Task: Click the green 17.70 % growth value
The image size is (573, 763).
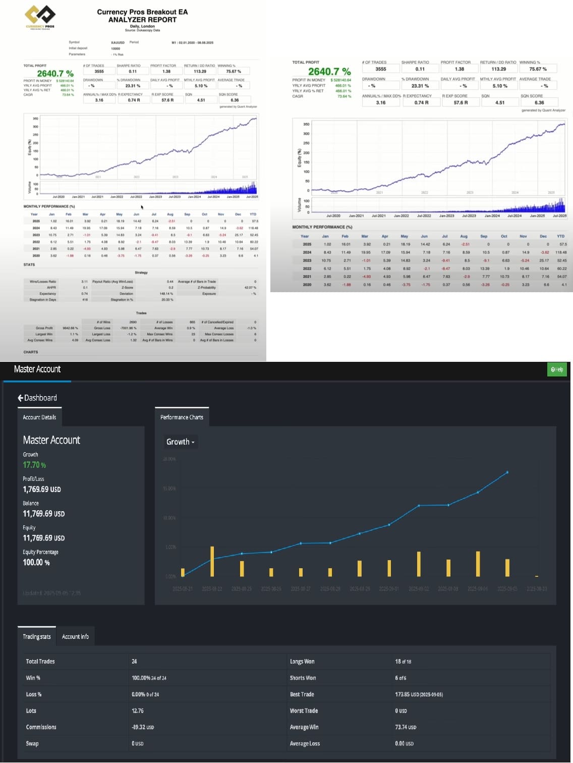Action: pyautogui.click(x=34, y=465)
